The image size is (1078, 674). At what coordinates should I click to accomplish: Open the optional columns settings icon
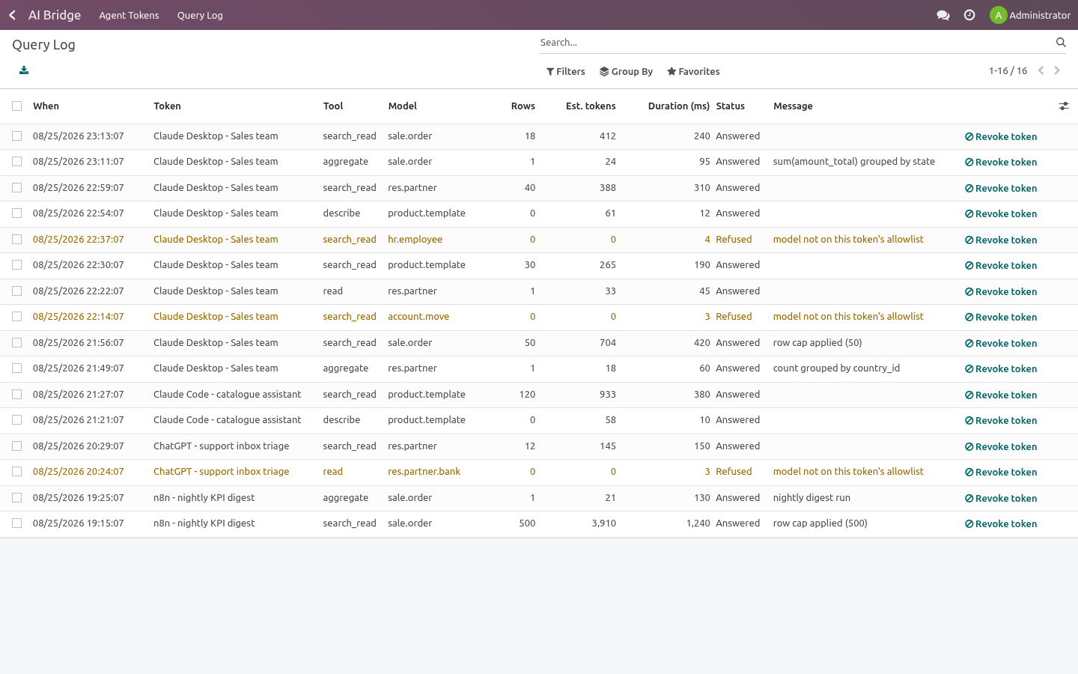(x=1064, y=106)
